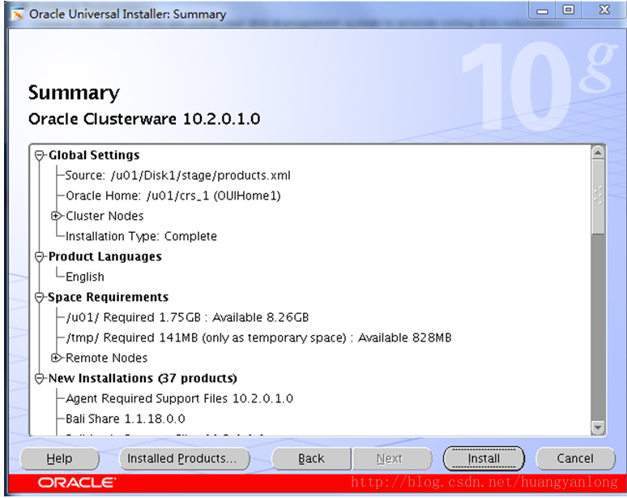Click the scrollbar down arrow
This screenshot has height=498, width=627.
click(598, 427)
